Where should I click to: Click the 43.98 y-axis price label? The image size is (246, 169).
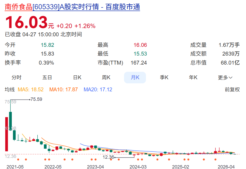tap(10, 128)
